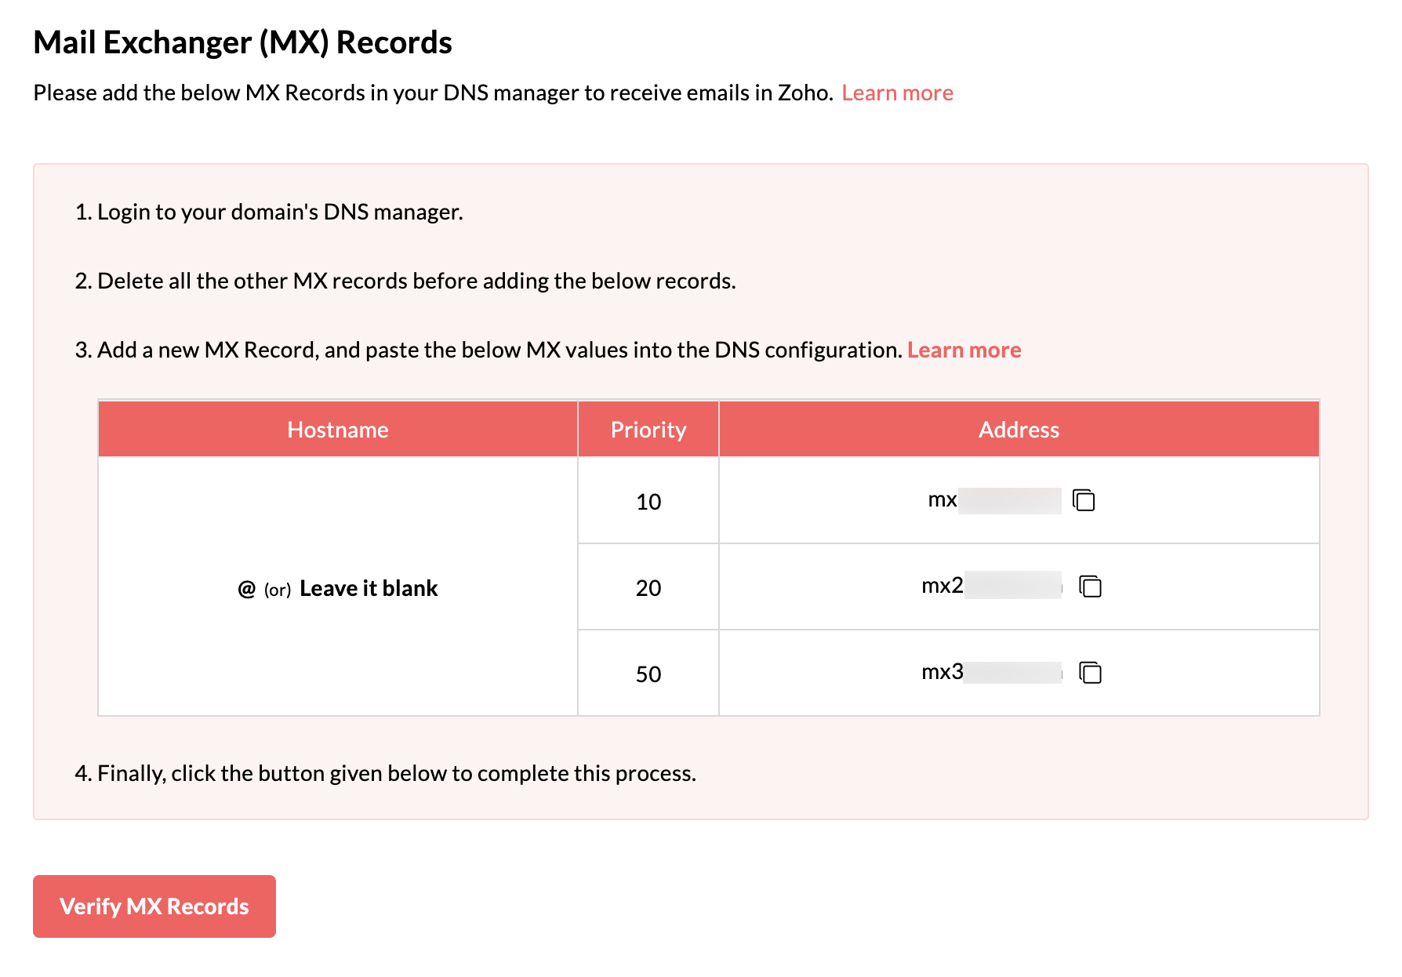This screenshot has height=977, width=1402.
Task: Click the 'Leave it blank' hostname text
Action: (x=369, y=589)
